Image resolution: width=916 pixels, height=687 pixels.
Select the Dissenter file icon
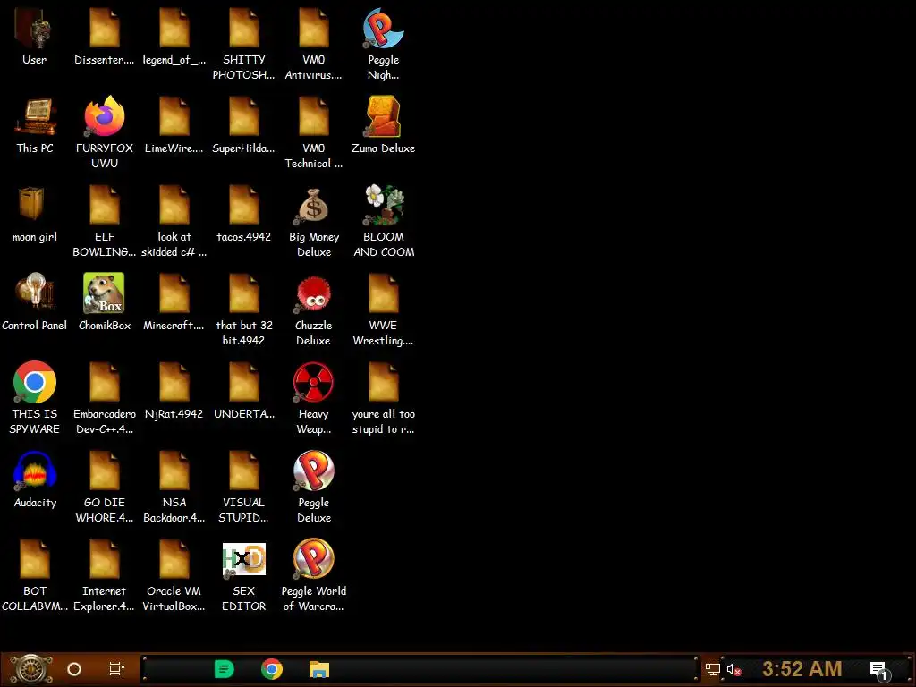coord(105,28)
